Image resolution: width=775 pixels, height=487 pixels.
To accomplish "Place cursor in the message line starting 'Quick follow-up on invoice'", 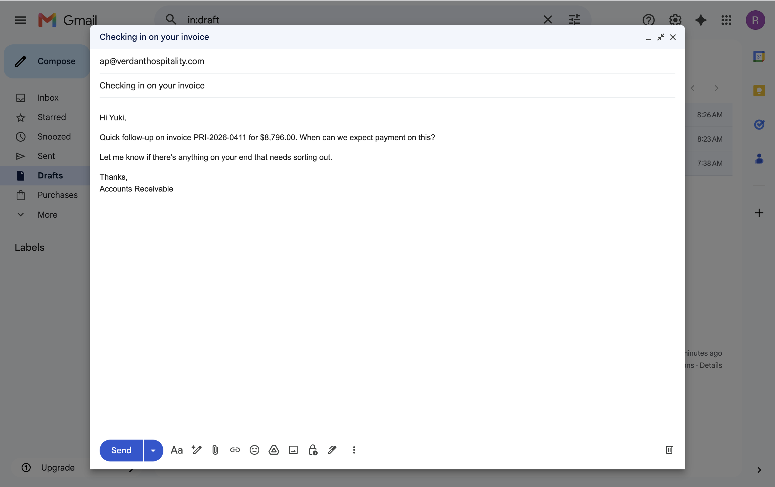I will tap(267, 137).
